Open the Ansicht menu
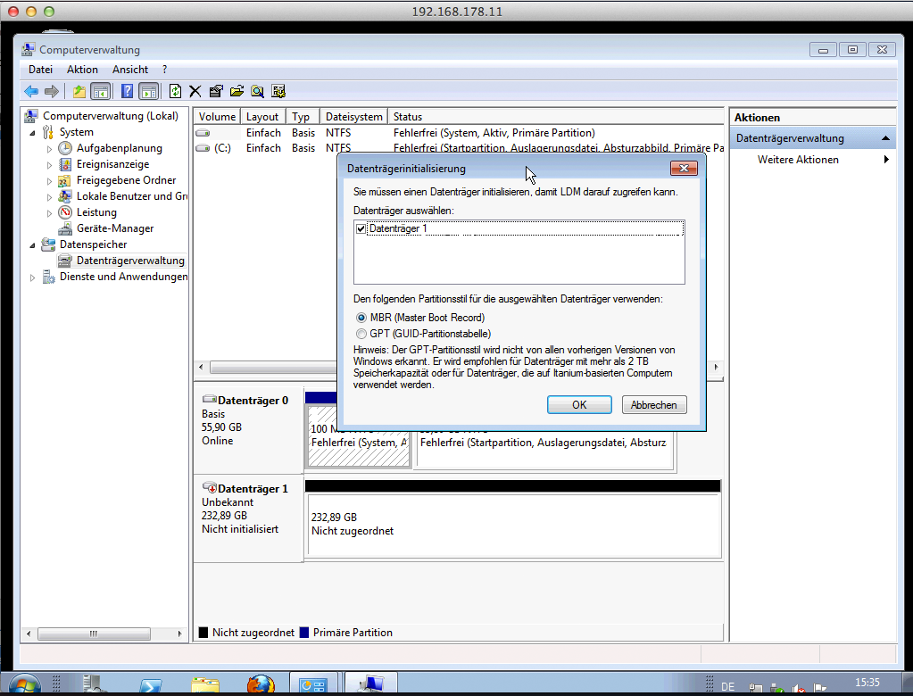The width and height of the screenshot is (913, 696). click(129, 70)
